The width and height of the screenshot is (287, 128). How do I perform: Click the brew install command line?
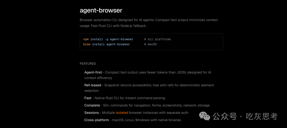click(106, 44)
